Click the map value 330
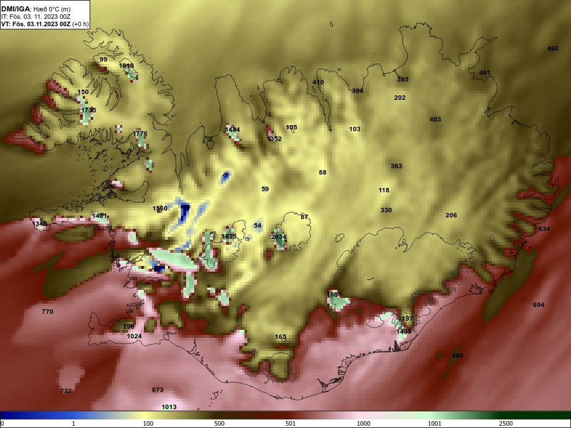 click(x=385, y=211)
